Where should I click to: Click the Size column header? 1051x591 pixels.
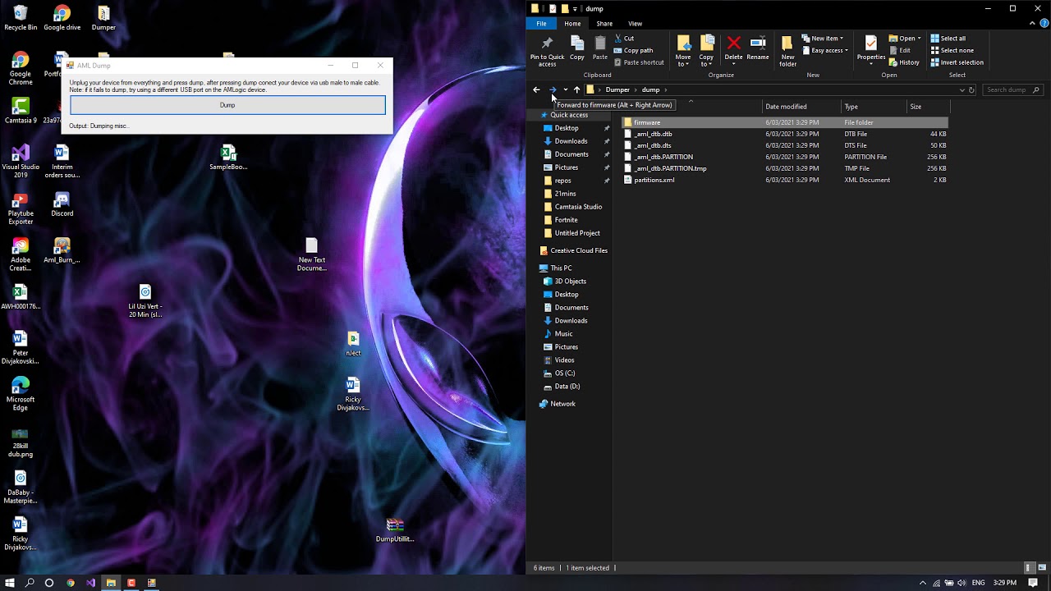927,107
